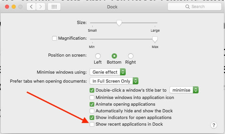225x134 pixels.
Task: Open the help question mark button
Action: pos(214,125)
